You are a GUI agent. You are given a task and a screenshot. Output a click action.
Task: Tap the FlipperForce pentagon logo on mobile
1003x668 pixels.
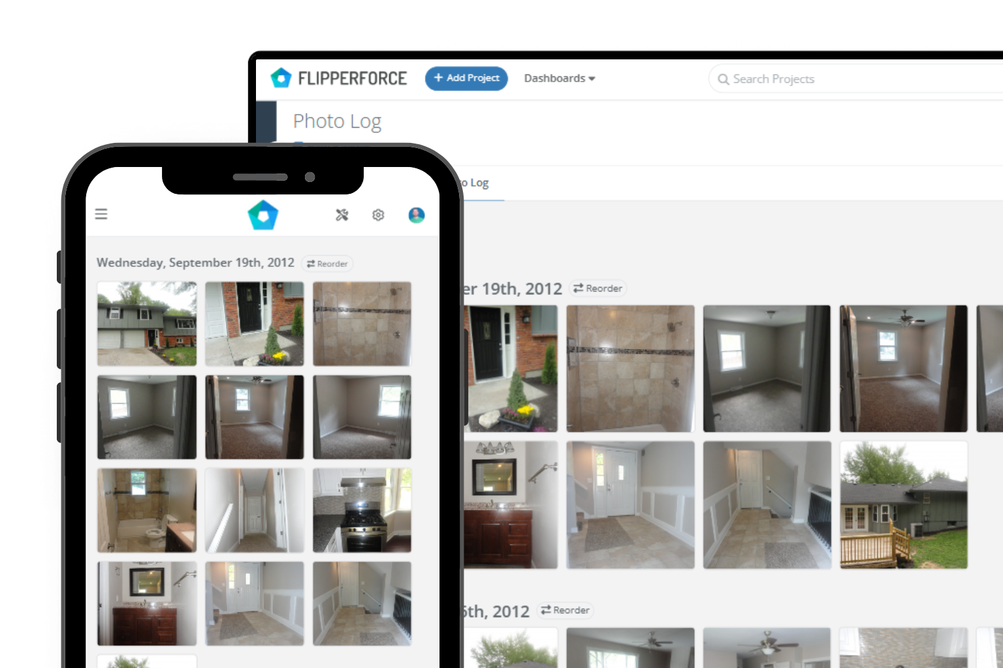click(x=263, y=215)
